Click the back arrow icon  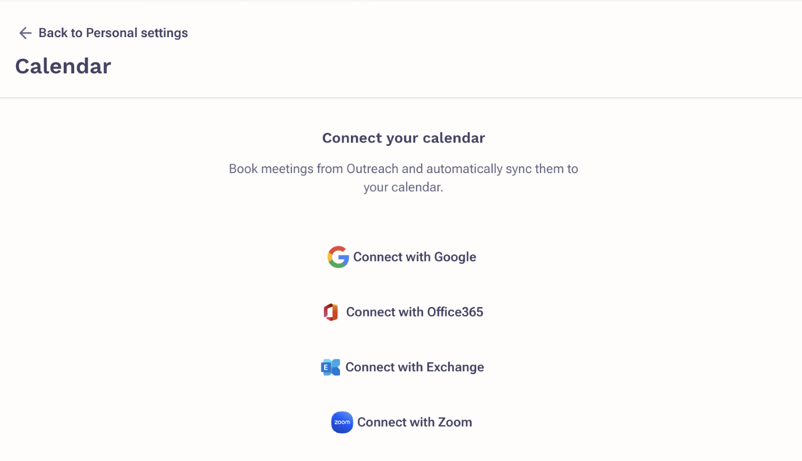tap(25, 33)
